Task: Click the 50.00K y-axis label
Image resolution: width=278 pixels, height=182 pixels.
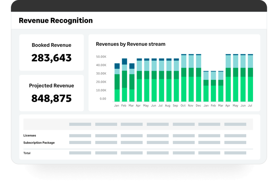Action: 101,57
